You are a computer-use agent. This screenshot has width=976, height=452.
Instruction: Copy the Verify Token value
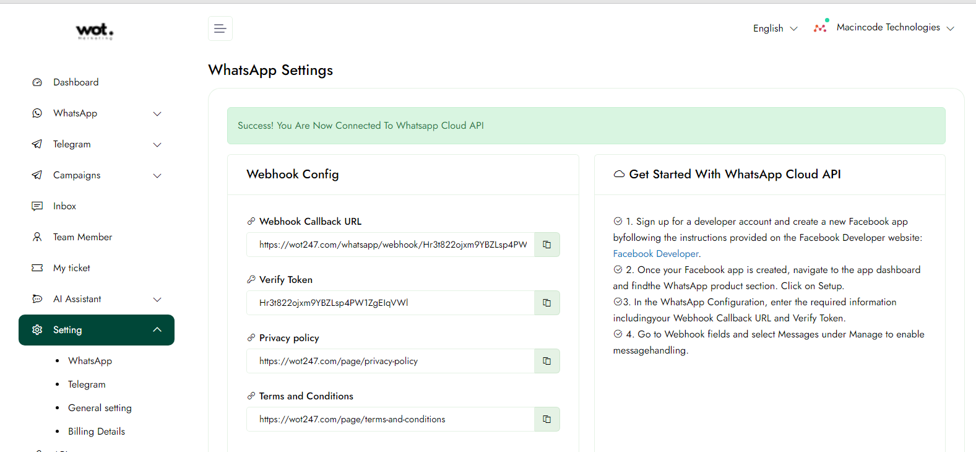(x=546, y=303)
